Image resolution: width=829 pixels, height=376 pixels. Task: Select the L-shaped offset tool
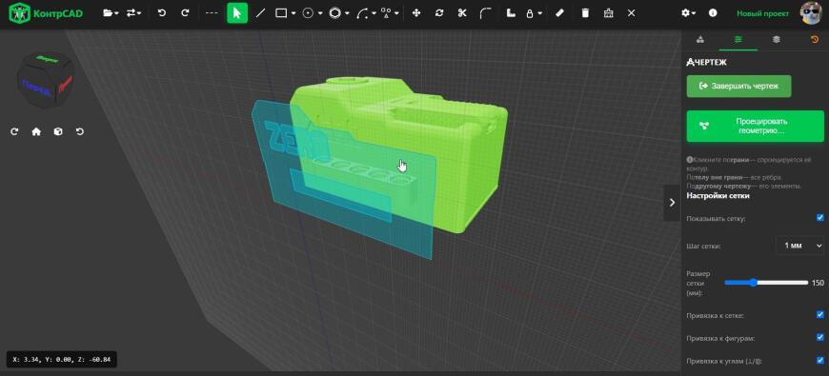(511, 13)
